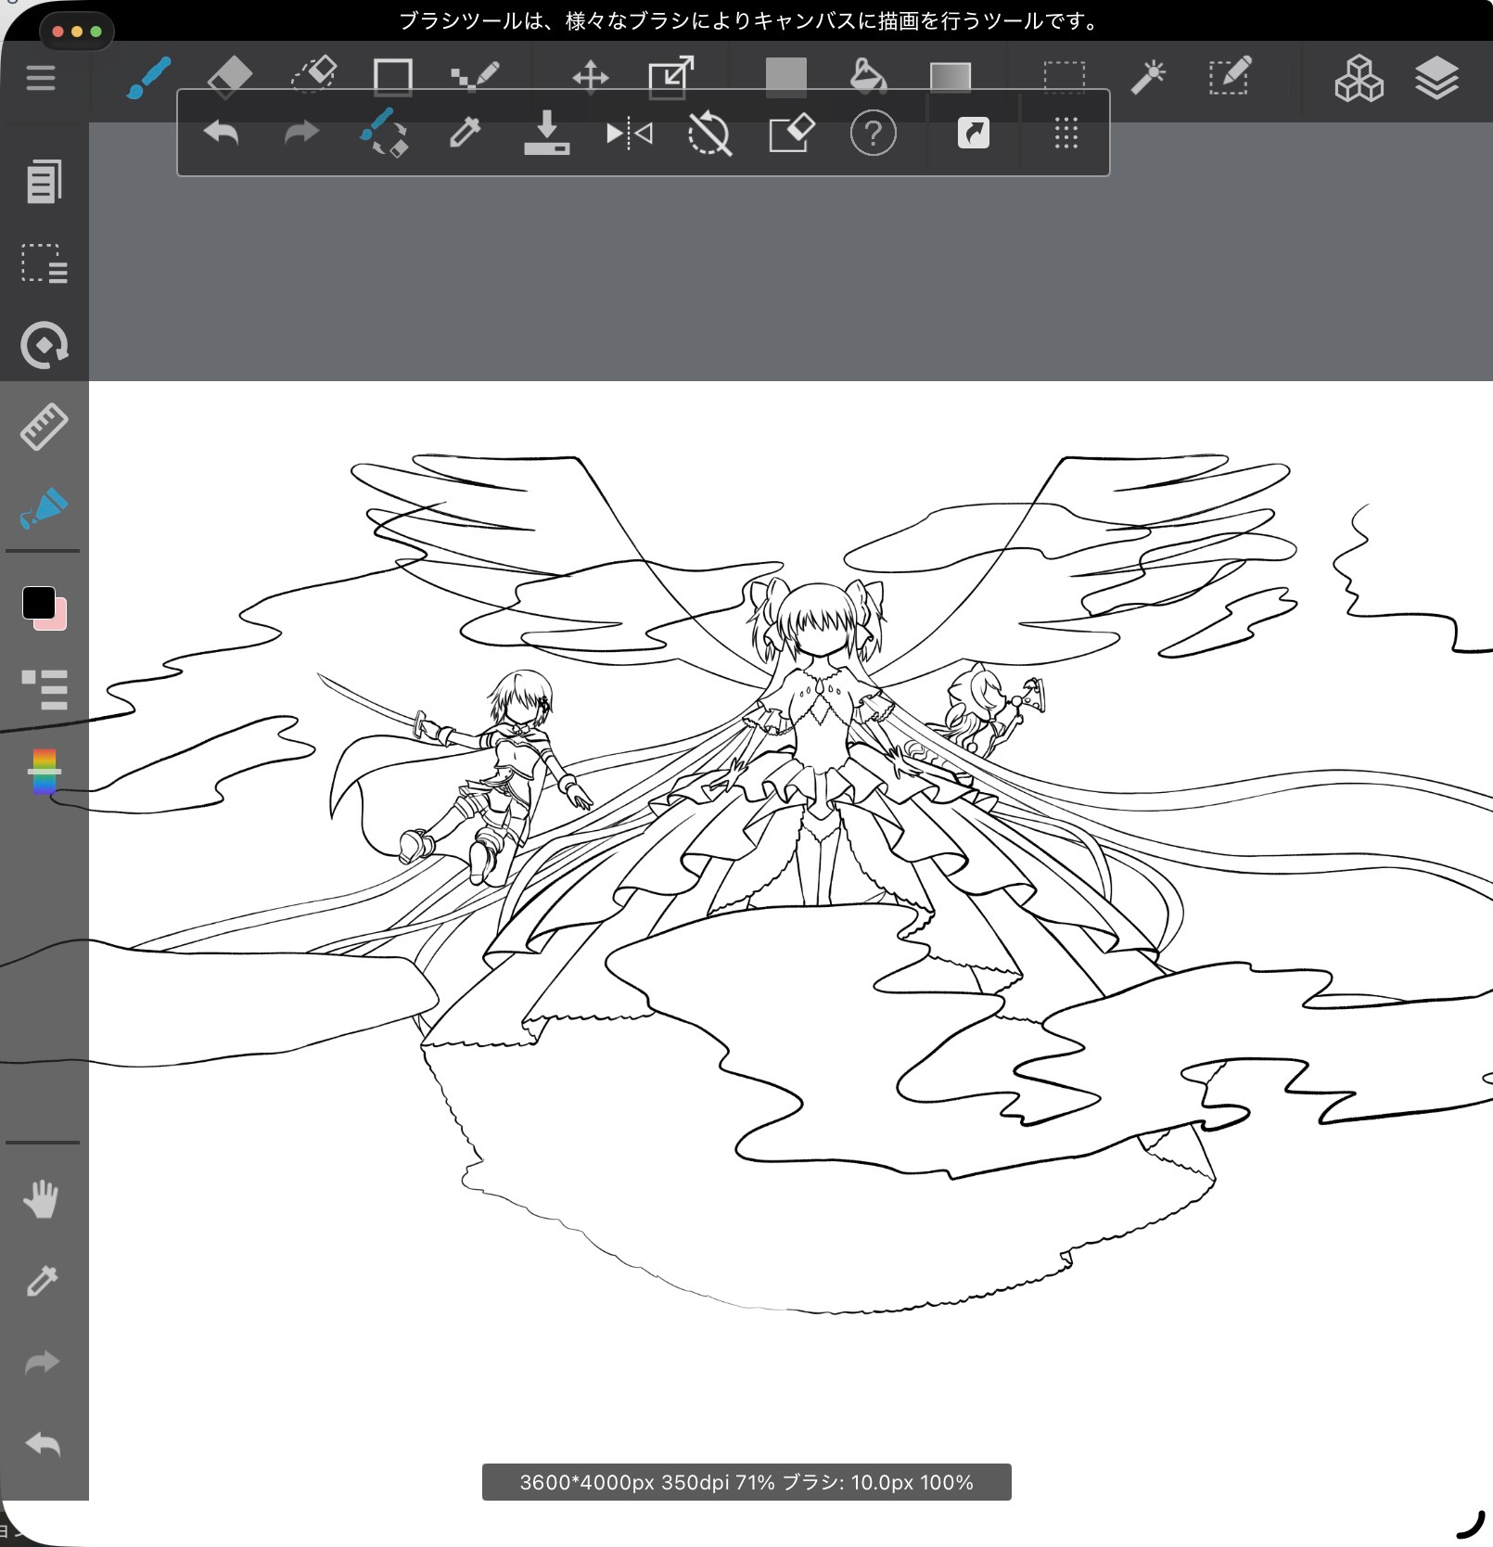The width and height of the screenshot is (1493, 1547).
Task: Expand the selection options menu in sidebar
Action: click(x=44, y=263)
